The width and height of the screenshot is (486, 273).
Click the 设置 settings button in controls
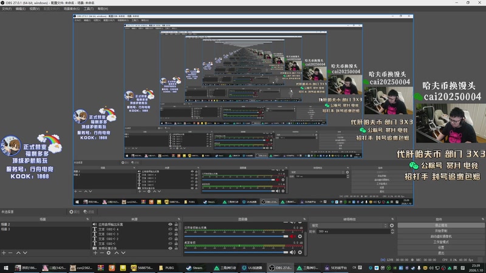pos(441,248)
